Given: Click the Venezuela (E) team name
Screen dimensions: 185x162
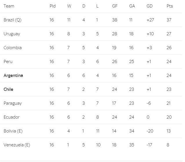Looking at the screenshot, I should click(x=17, y=145).
